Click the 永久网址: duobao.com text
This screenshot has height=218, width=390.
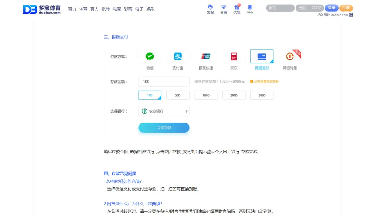pos(333,15)
